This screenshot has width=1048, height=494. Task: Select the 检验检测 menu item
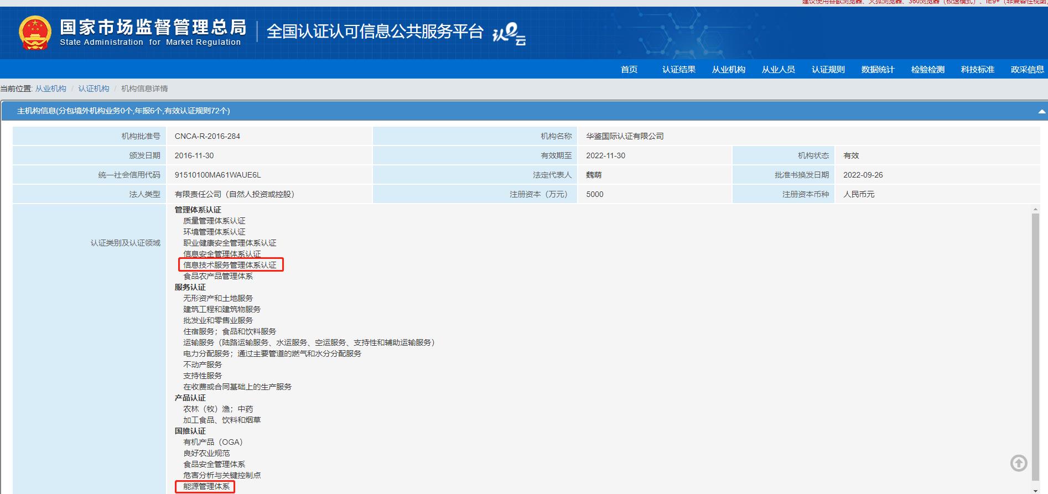pos(927,70)
